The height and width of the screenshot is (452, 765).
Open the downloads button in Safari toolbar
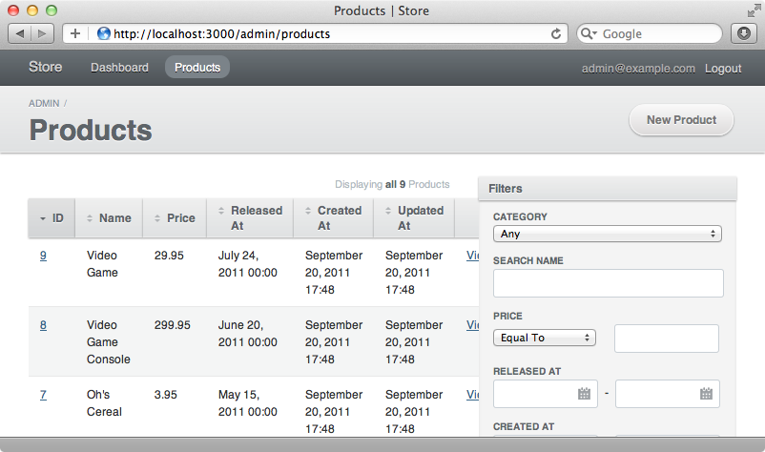point(743,33)
